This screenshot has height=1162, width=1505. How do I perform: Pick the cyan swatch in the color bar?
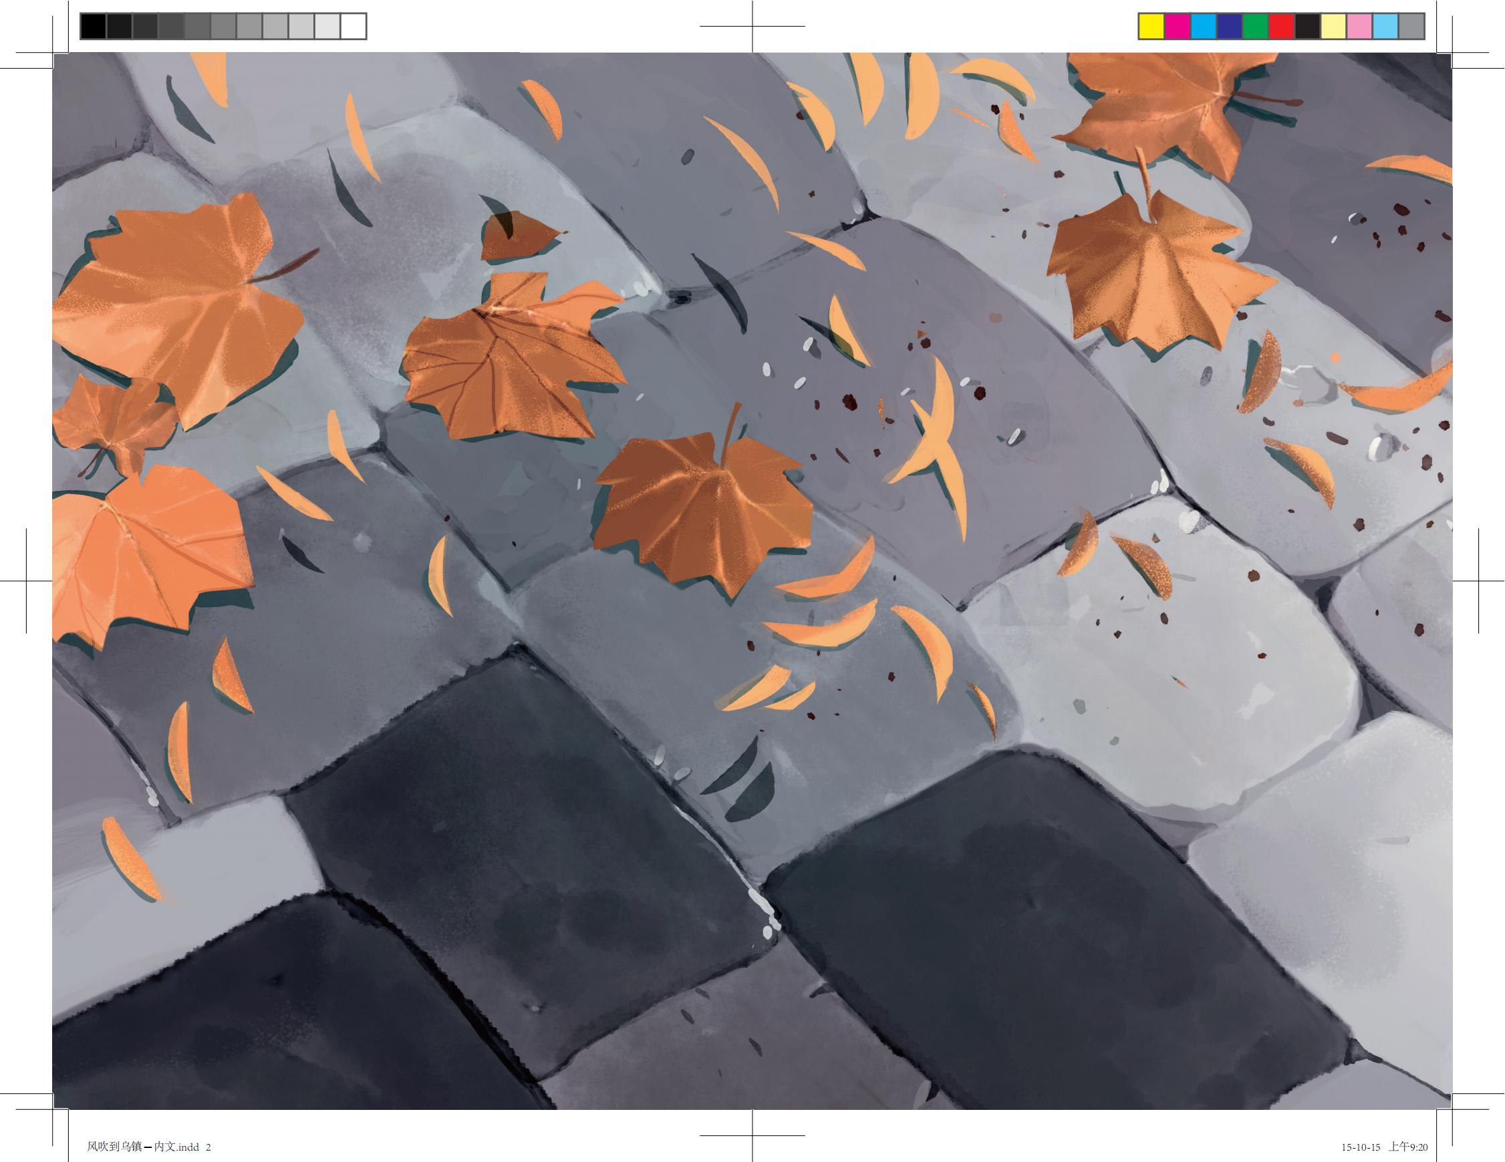[1204, 27]
